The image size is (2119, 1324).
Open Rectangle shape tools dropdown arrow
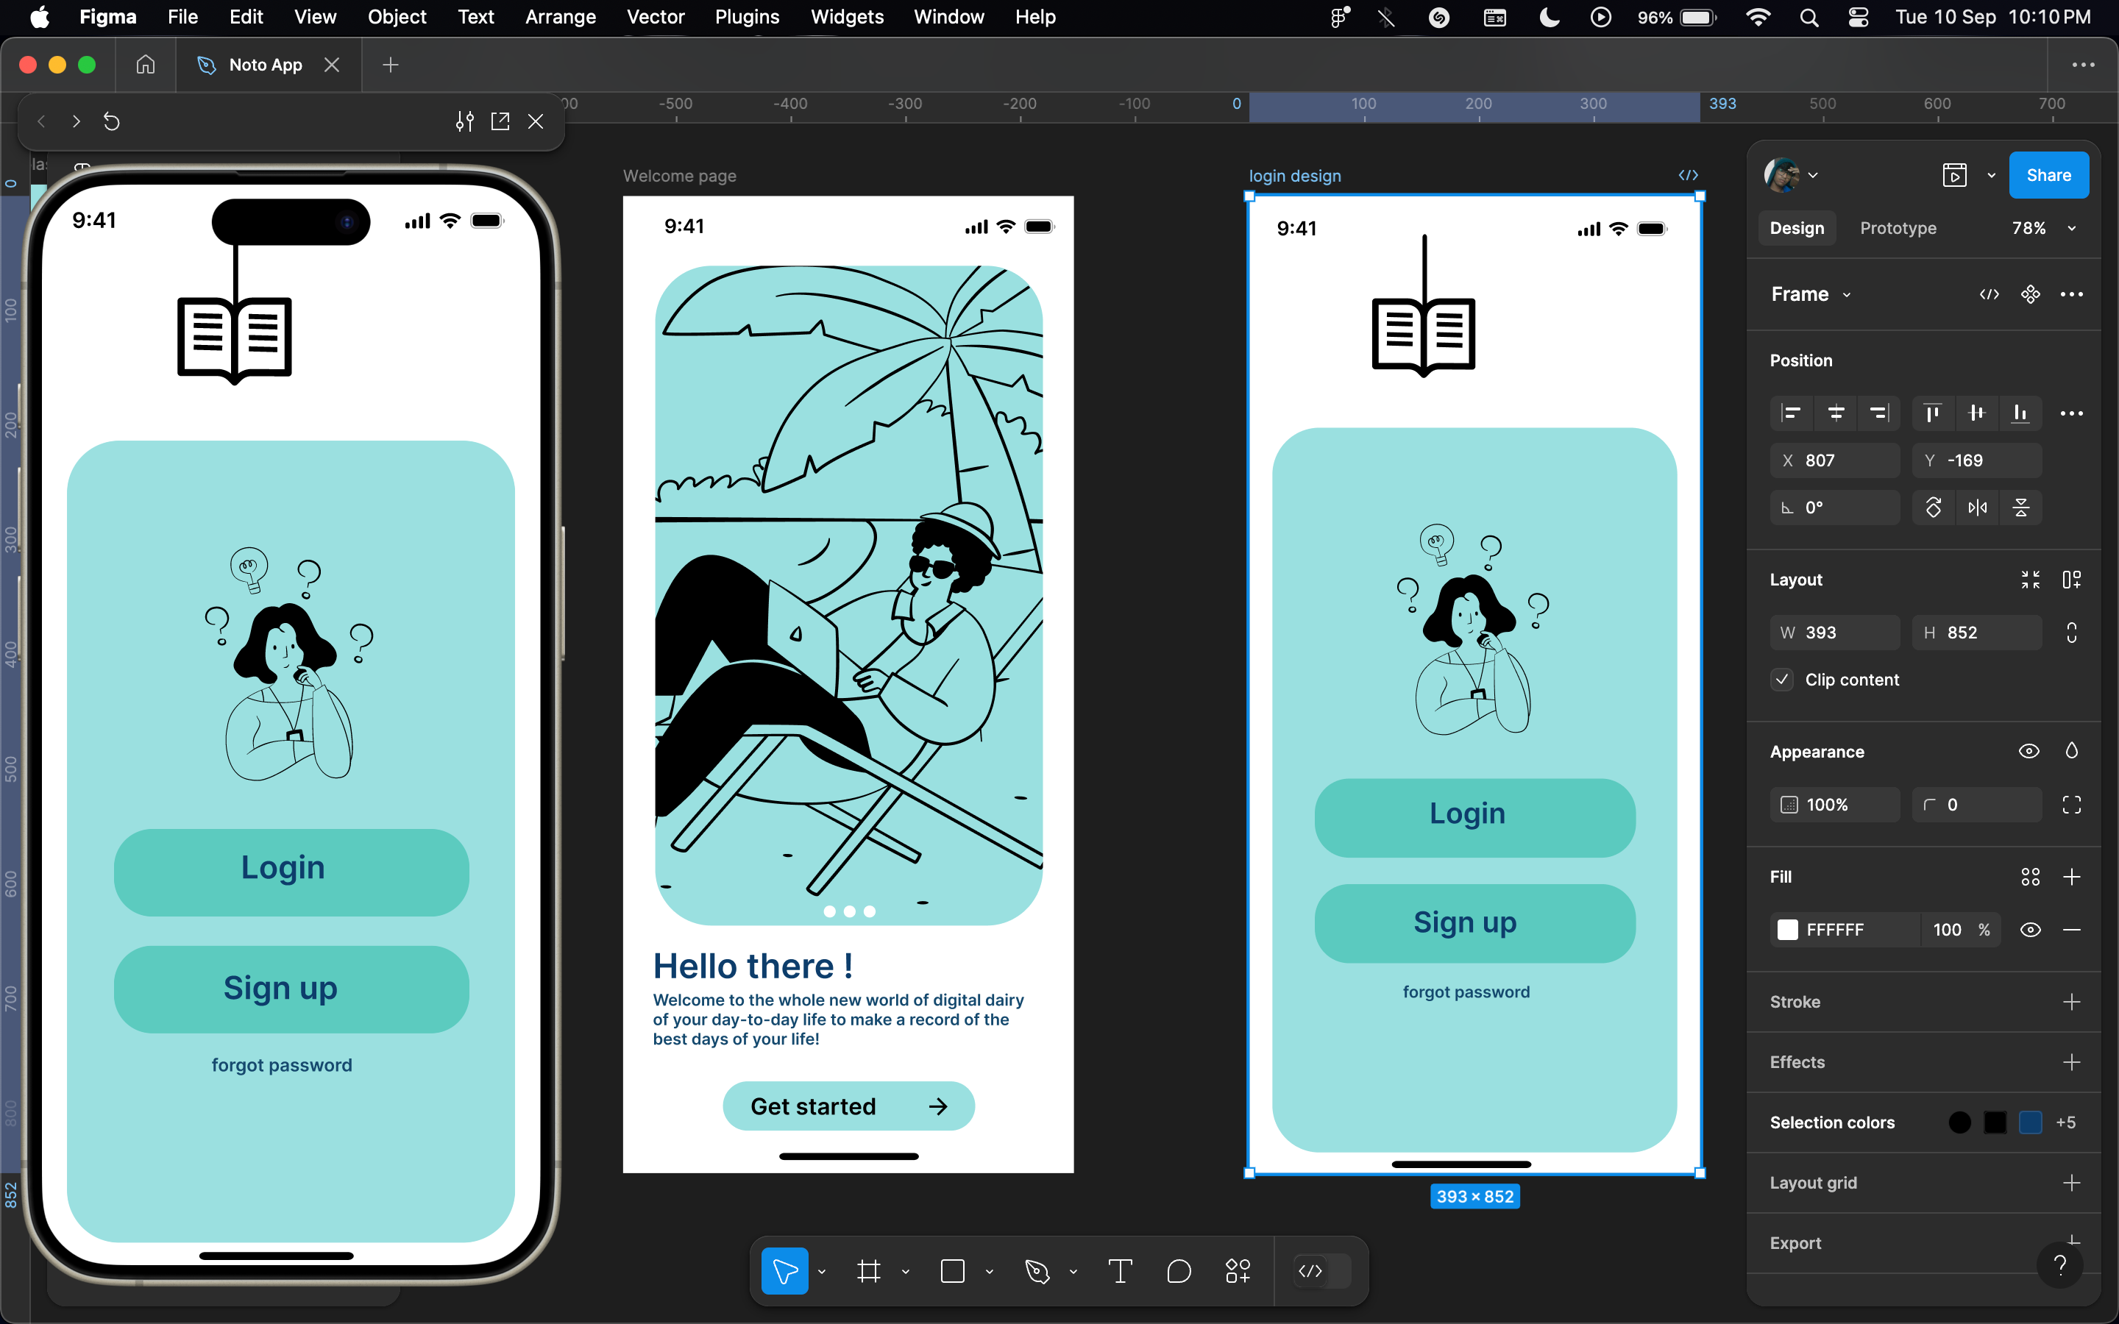pos(990,1272)
